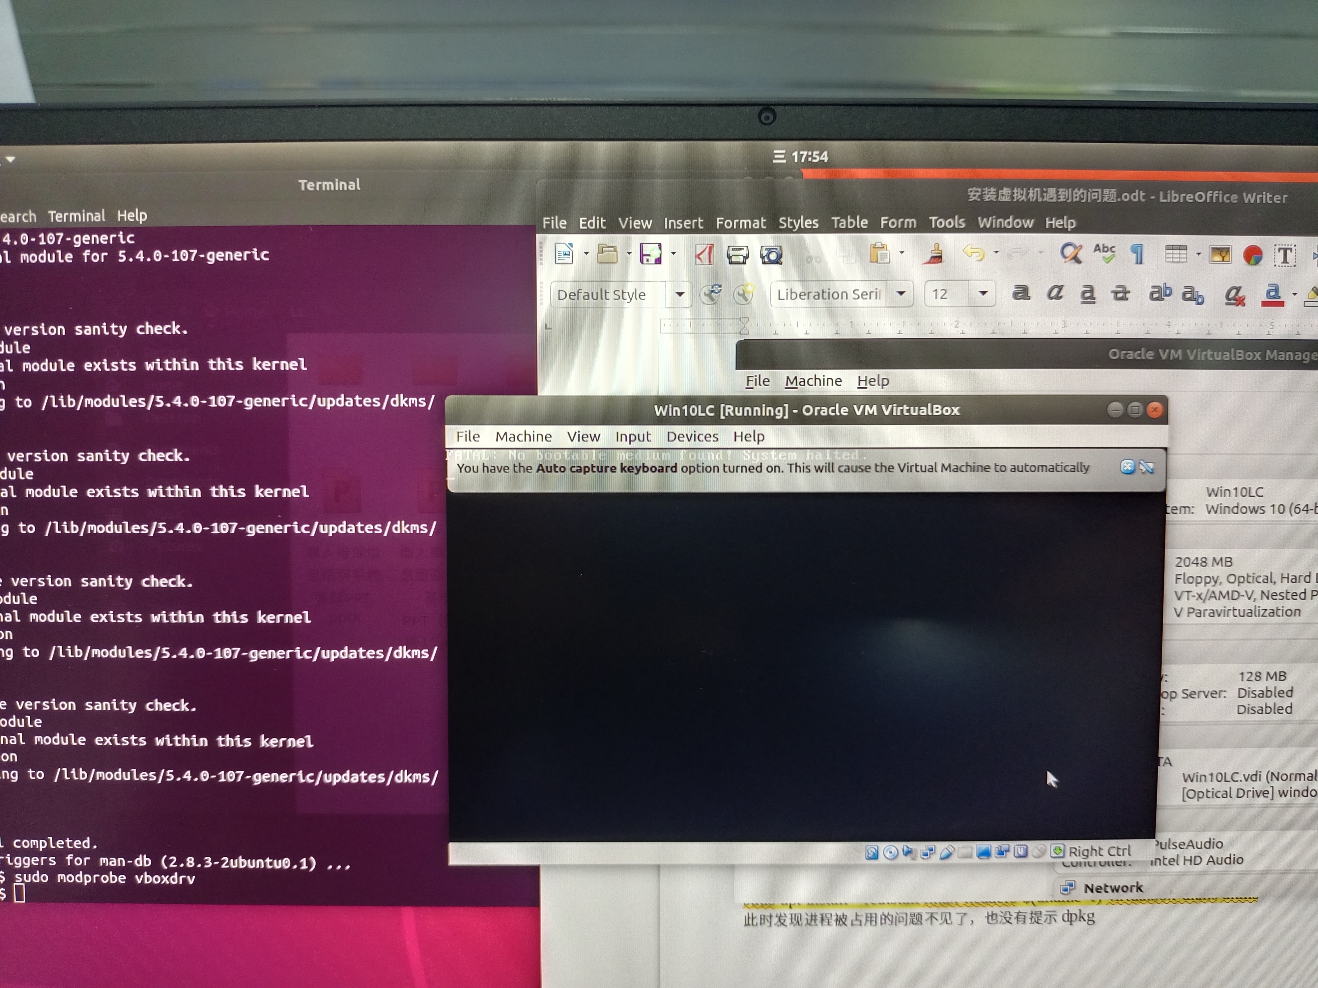Undo the last action in Writer

974,253
